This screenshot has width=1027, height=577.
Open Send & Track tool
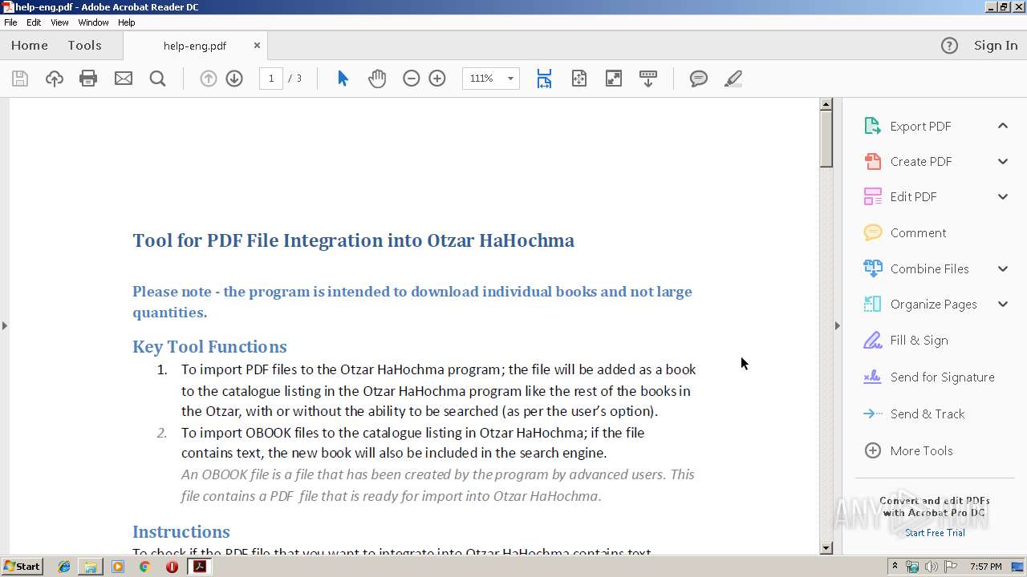(927, 414)
